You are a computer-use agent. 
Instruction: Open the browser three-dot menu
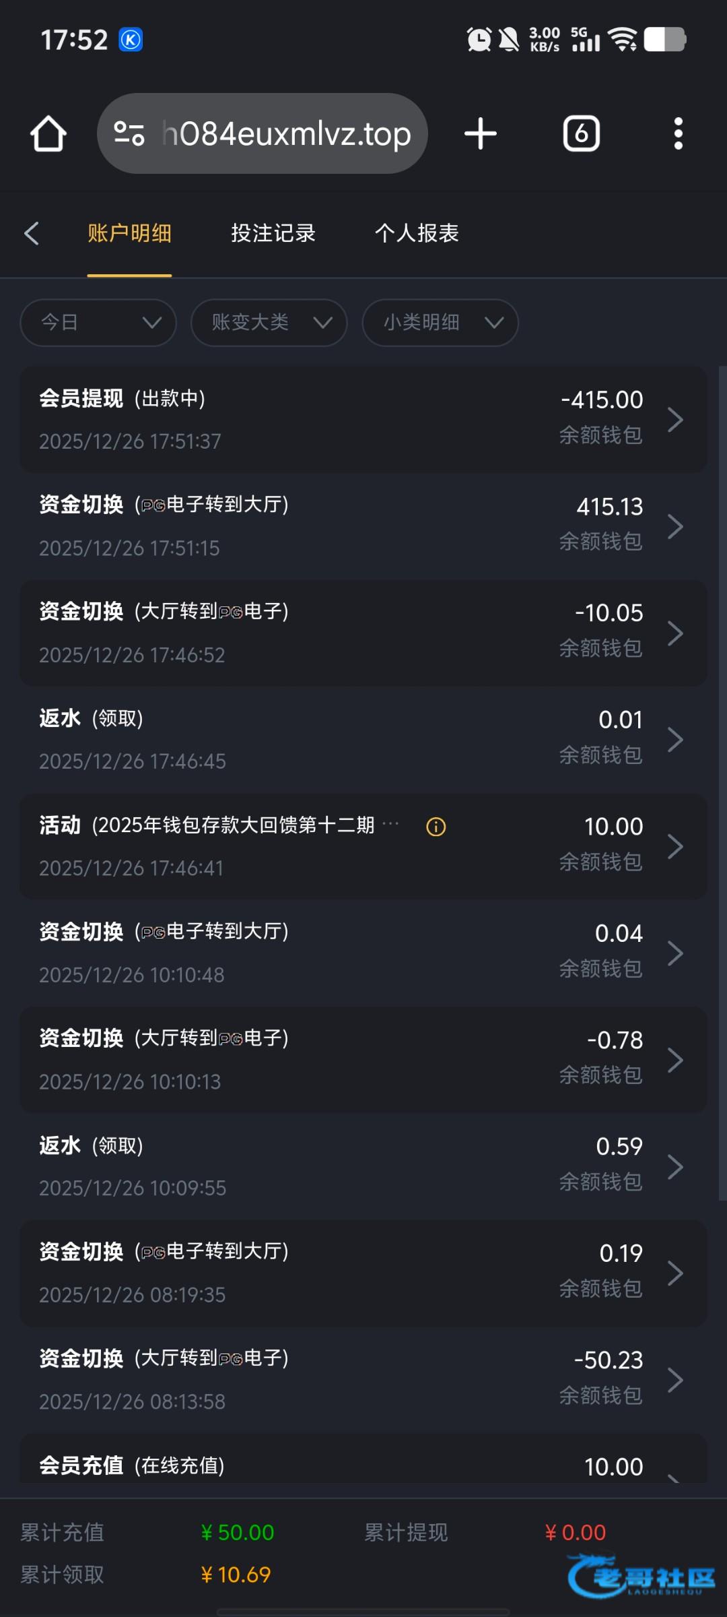tap(678, 133)
